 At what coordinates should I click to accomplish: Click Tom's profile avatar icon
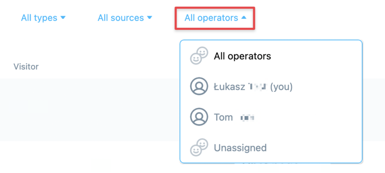point(199,117)
